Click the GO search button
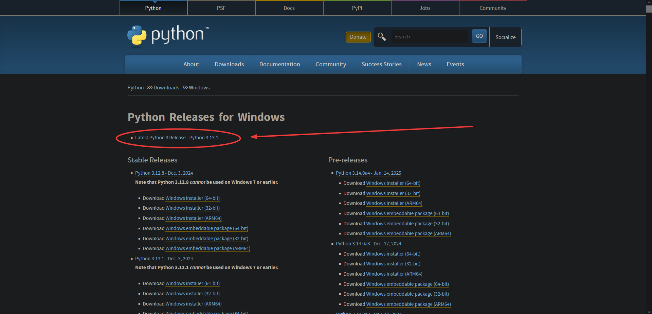652x314 pixels. 479,36
